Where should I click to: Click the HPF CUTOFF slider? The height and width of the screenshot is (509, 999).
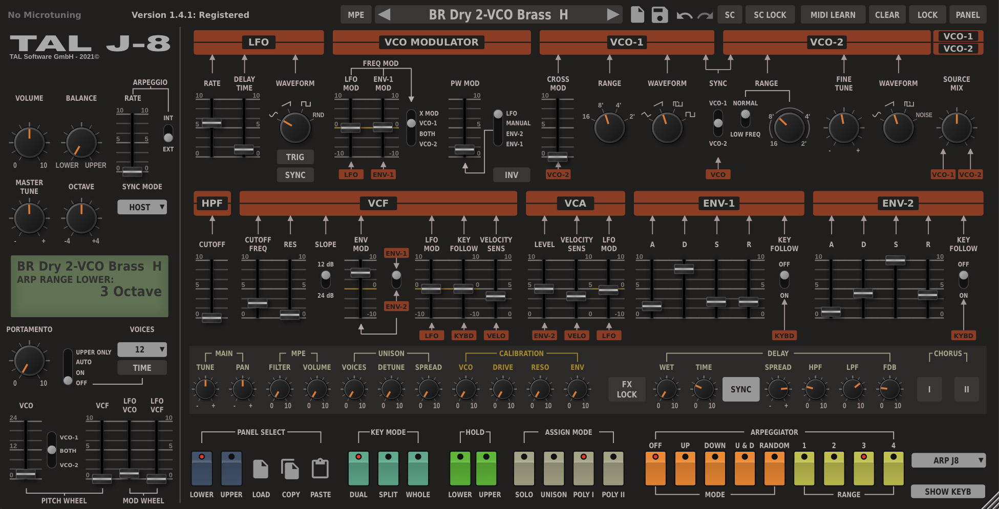(211, 318)
